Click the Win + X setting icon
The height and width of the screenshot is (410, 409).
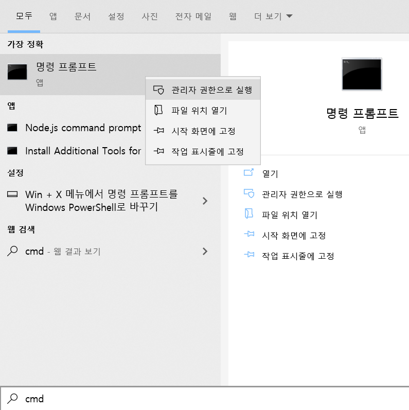pos(12,194)
